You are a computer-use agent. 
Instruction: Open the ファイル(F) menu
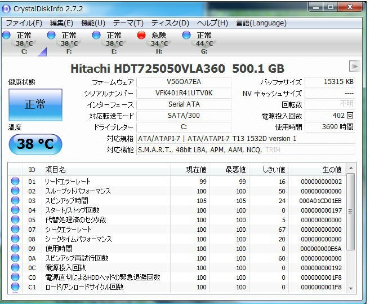point(24,23)
